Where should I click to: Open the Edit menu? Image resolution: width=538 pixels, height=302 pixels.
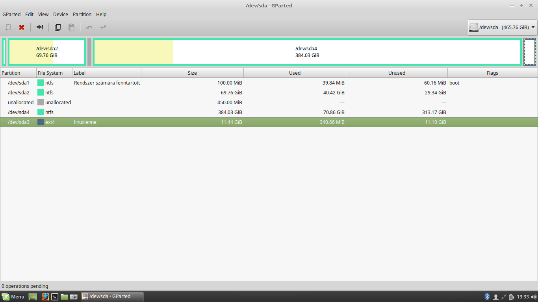click(29, 14)
